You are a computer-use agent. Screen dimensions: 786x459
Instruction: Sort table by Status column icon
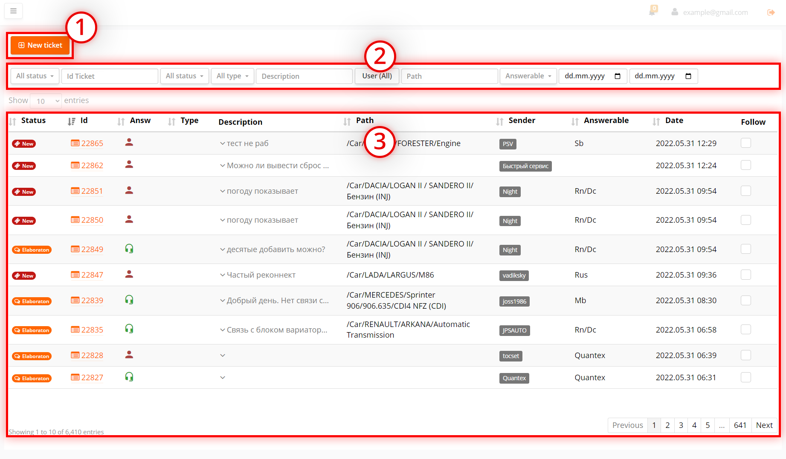pyautogui.click(x=13, y=121)
